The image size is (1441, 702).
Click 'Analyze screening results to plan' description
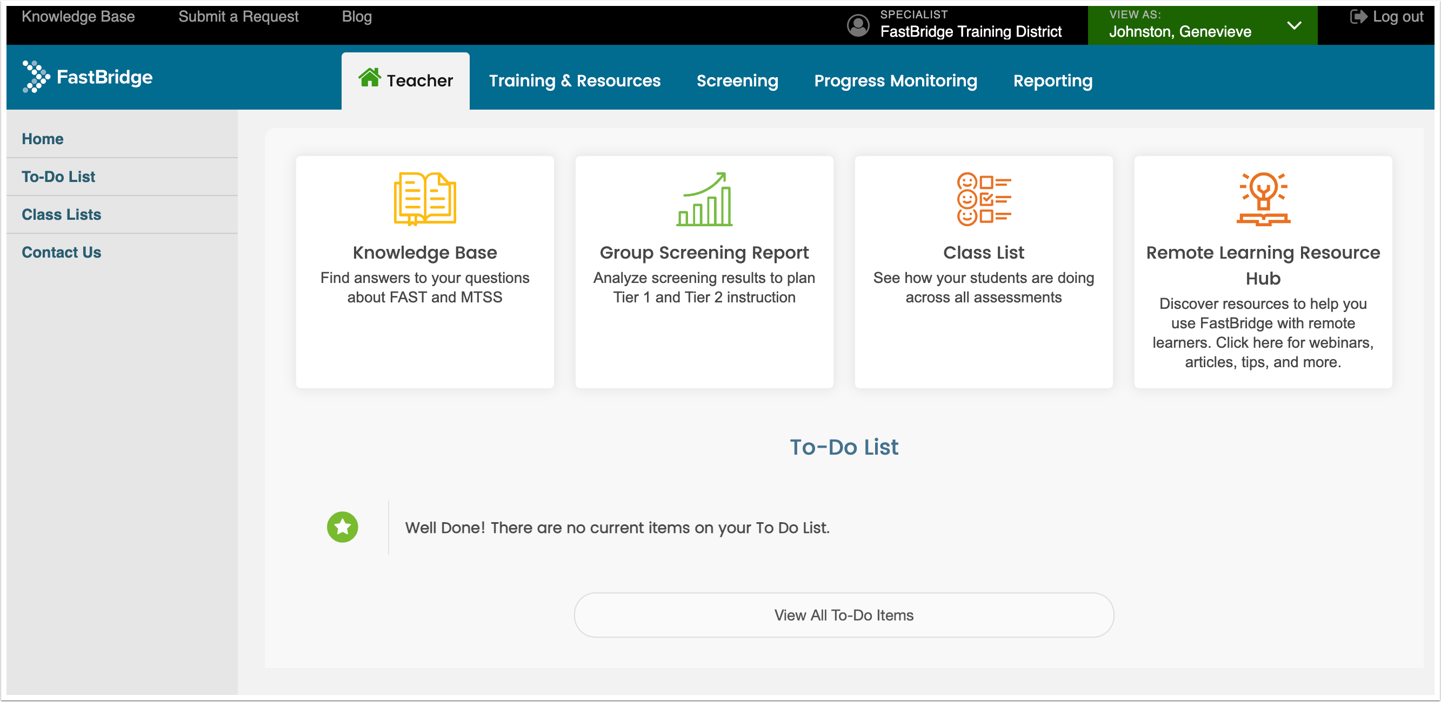click(704, 287)
